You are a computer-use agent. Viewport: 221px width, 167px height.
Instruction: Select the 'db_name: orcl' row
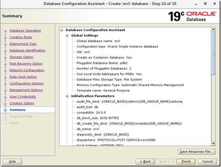(x=88, y=129)
